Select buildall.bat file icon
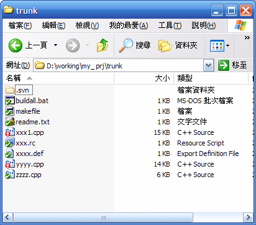The width and height of the screenshot is (256, 225). pyautogui.click(x=10, y=101)
